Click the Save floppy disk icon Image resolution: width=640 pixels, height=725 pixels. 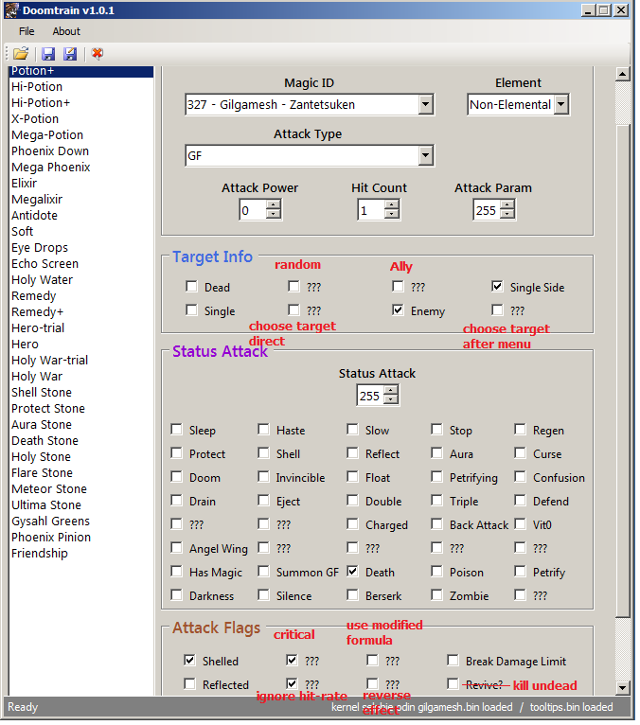pyautogui.click(x=48, y=54)
